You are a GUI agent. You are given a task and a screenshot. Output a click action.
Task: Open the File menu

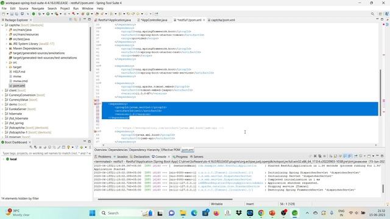[x=4, y=9]
